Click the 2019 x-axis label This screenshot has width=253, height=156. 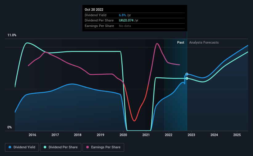pos(100,135)
